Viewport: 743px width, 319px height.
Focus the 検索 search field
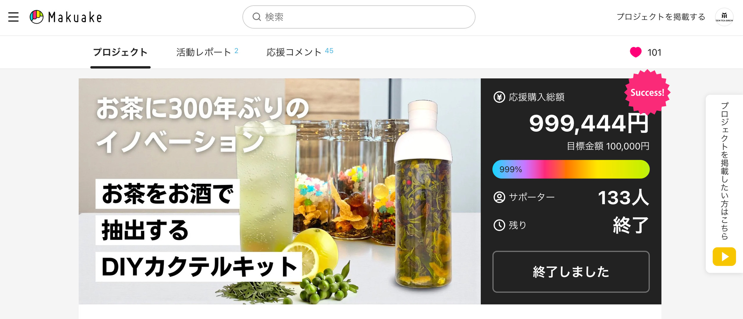[359, 17]
